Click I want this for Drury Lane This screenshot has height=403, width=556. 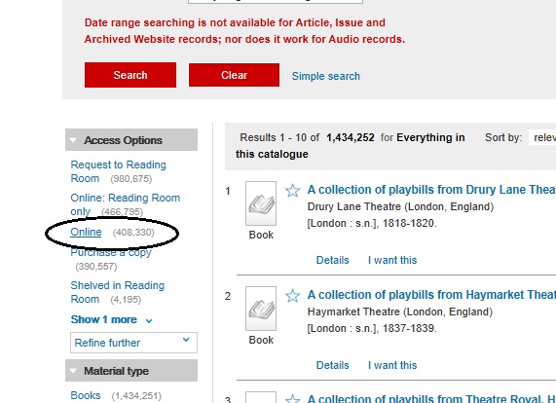point(392,260)
